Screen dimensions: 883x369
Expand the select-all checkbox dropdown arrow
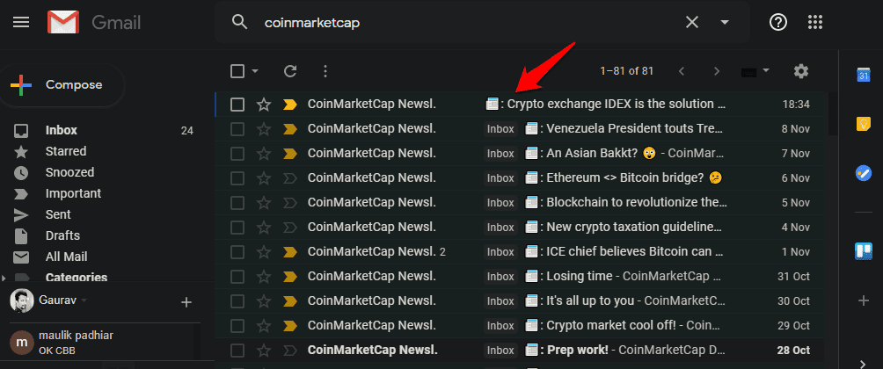point(255,71)
